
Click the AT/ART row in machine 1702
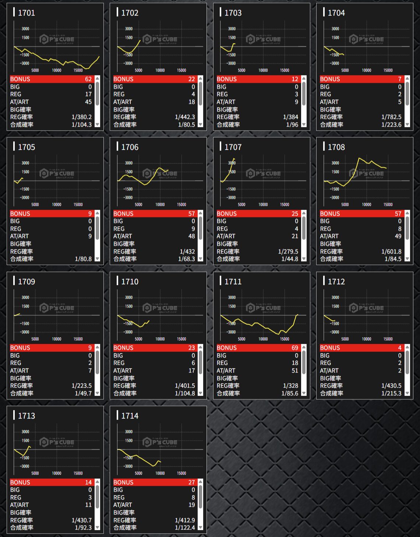(154, 102)
